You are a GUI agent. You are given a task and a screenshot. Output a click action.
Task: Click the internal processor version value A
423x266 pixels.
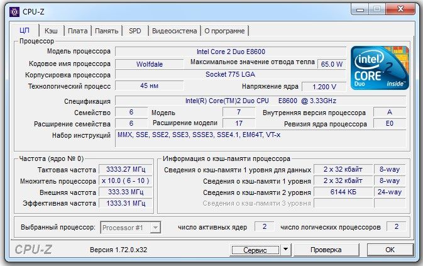(x=390, y=112)
